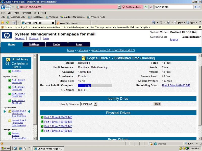Dismiss the ActiveX information bar
Image resolution: width=202 pixels, height=151 pixels.
pyautogui.click(x=200, y=27)
